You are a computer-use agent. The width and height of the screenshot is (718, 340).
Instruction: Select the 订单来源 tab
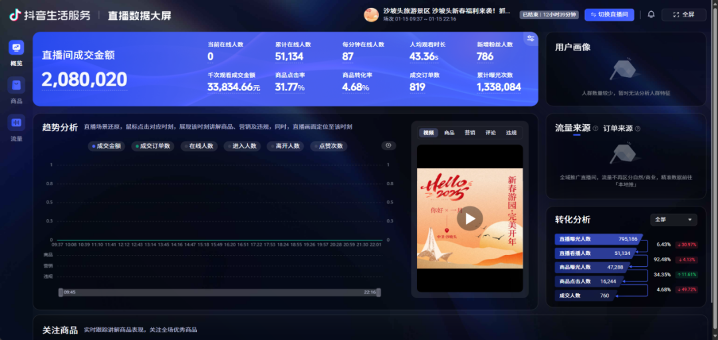(618, 128)
